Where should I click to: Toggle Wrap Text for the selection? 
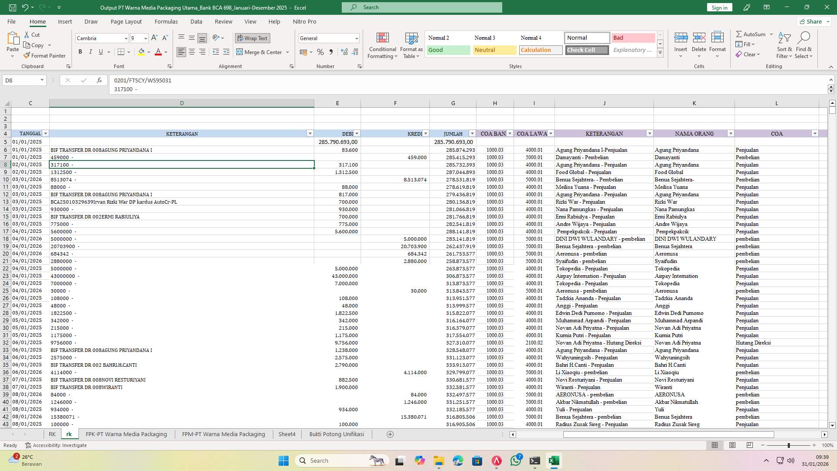point(252,38)
